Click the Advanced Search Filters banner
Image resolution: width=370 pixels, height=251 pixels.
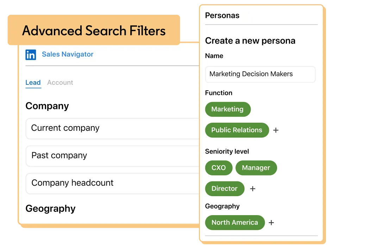[94, 31]
